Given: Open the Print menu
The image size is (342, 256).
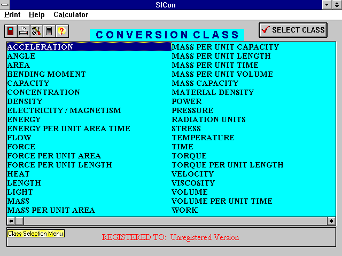Looking at the screenshot, I should click(12, 14).
